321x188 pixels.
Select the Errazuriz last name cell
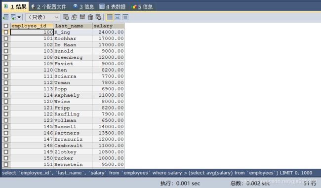pos(73,139)
